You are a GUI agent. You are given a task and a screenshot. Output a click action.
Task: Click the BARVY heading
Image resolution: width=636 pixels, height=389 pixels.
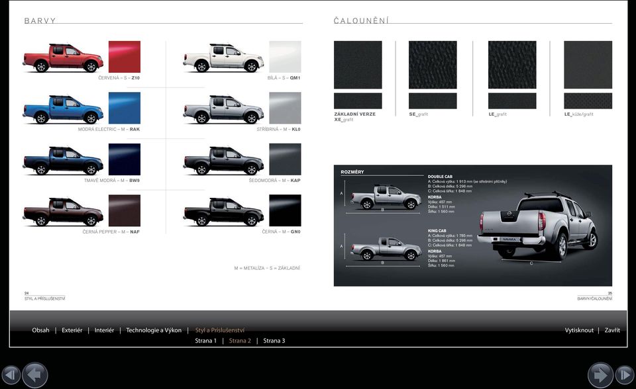pos(40,21)
